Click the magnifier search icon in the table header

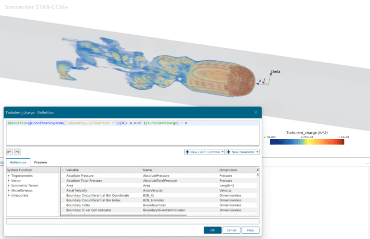tap(257, 170)
